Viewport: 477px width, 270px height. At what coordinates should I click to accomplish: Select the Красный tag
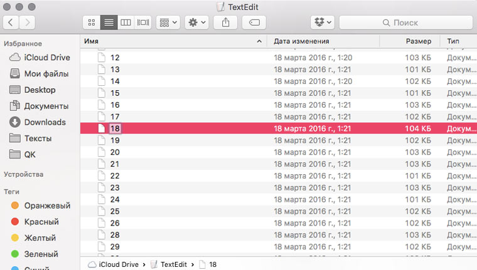[x=35, y=222]
